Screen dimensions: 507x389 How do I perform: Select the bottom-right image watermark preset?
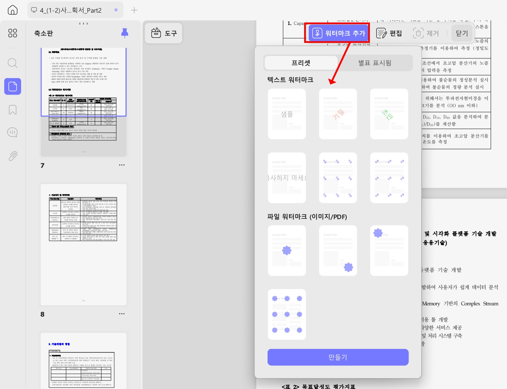(338, 250)
